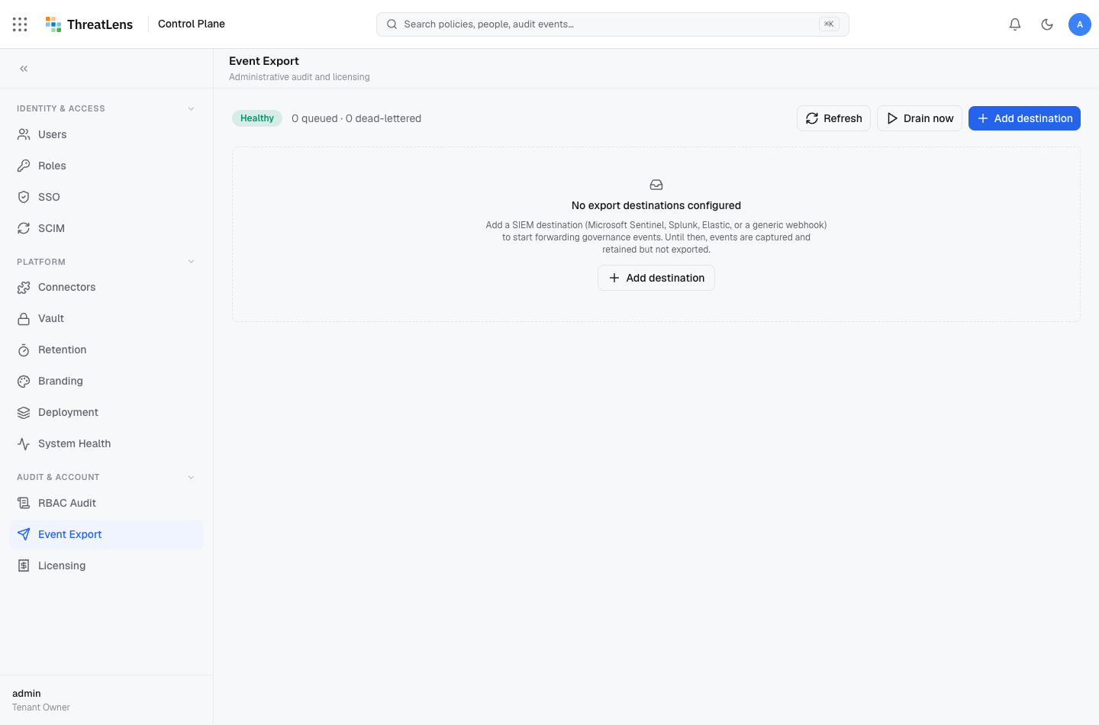Screen dimensions: 1099x725
Task: Click the Refresh button
Action: coord(833,118)
